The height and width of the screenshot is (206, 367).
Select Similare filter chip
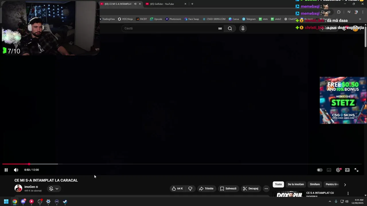(x=315, y=184)
